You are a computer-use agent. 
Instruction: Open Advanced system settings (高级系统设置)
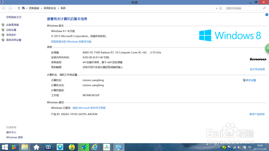[x=14, y=40]
